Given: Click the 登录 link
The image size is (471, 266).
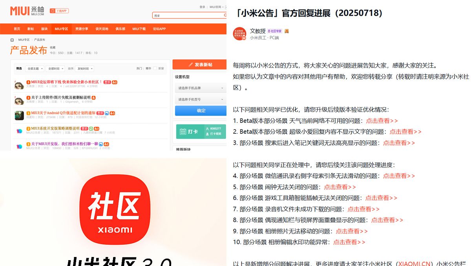Looking at the screenshot, I should coord(202,7).
